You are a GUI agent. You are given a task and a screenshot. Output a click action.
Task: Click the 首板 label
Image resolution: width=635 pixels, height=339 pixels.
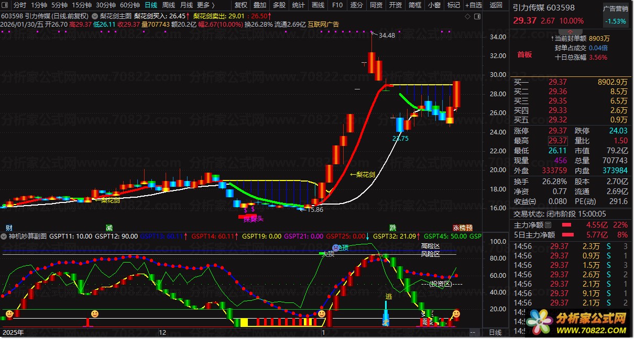(x=524, y=54)
